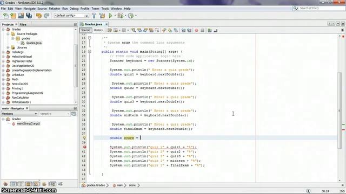Toggle Show Inner Classes filter in Navigator
Image resolution: width=346 pixels, height=194 pixels.
pos(36,184)
